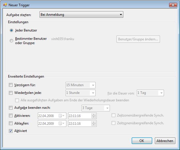Open the 3 Tage dropdown
Image resolution: width=180 pixels, height=150 pixels.
click(96, 108)
